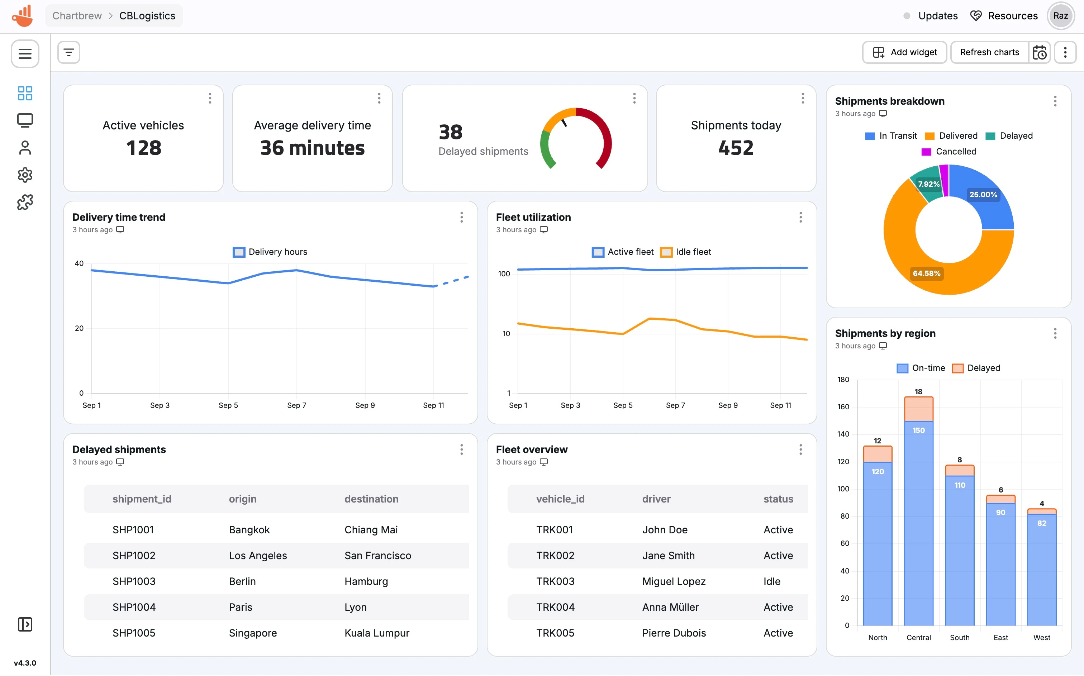Click the dashboard filters icon
1084x676 pixels.
(69, 52)
